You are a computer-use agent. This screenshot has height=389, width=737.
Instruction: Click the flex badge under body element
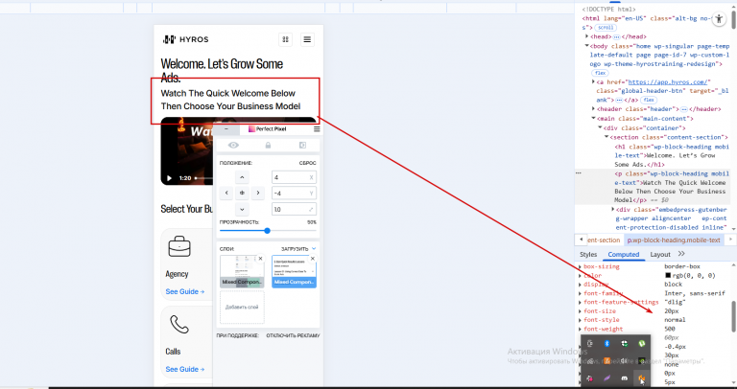click(600, 73)
